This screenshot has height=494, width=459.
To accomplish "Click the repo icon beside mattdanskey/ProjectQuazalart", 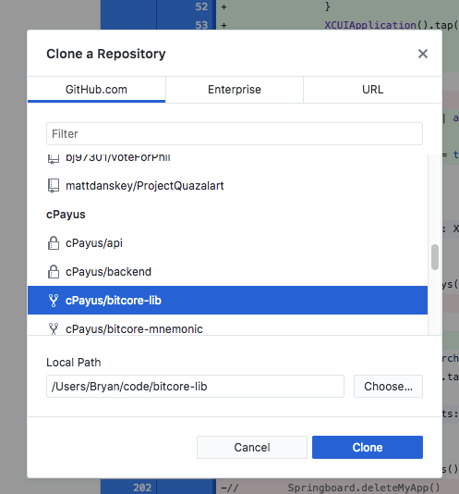I will tap(54, 186).
